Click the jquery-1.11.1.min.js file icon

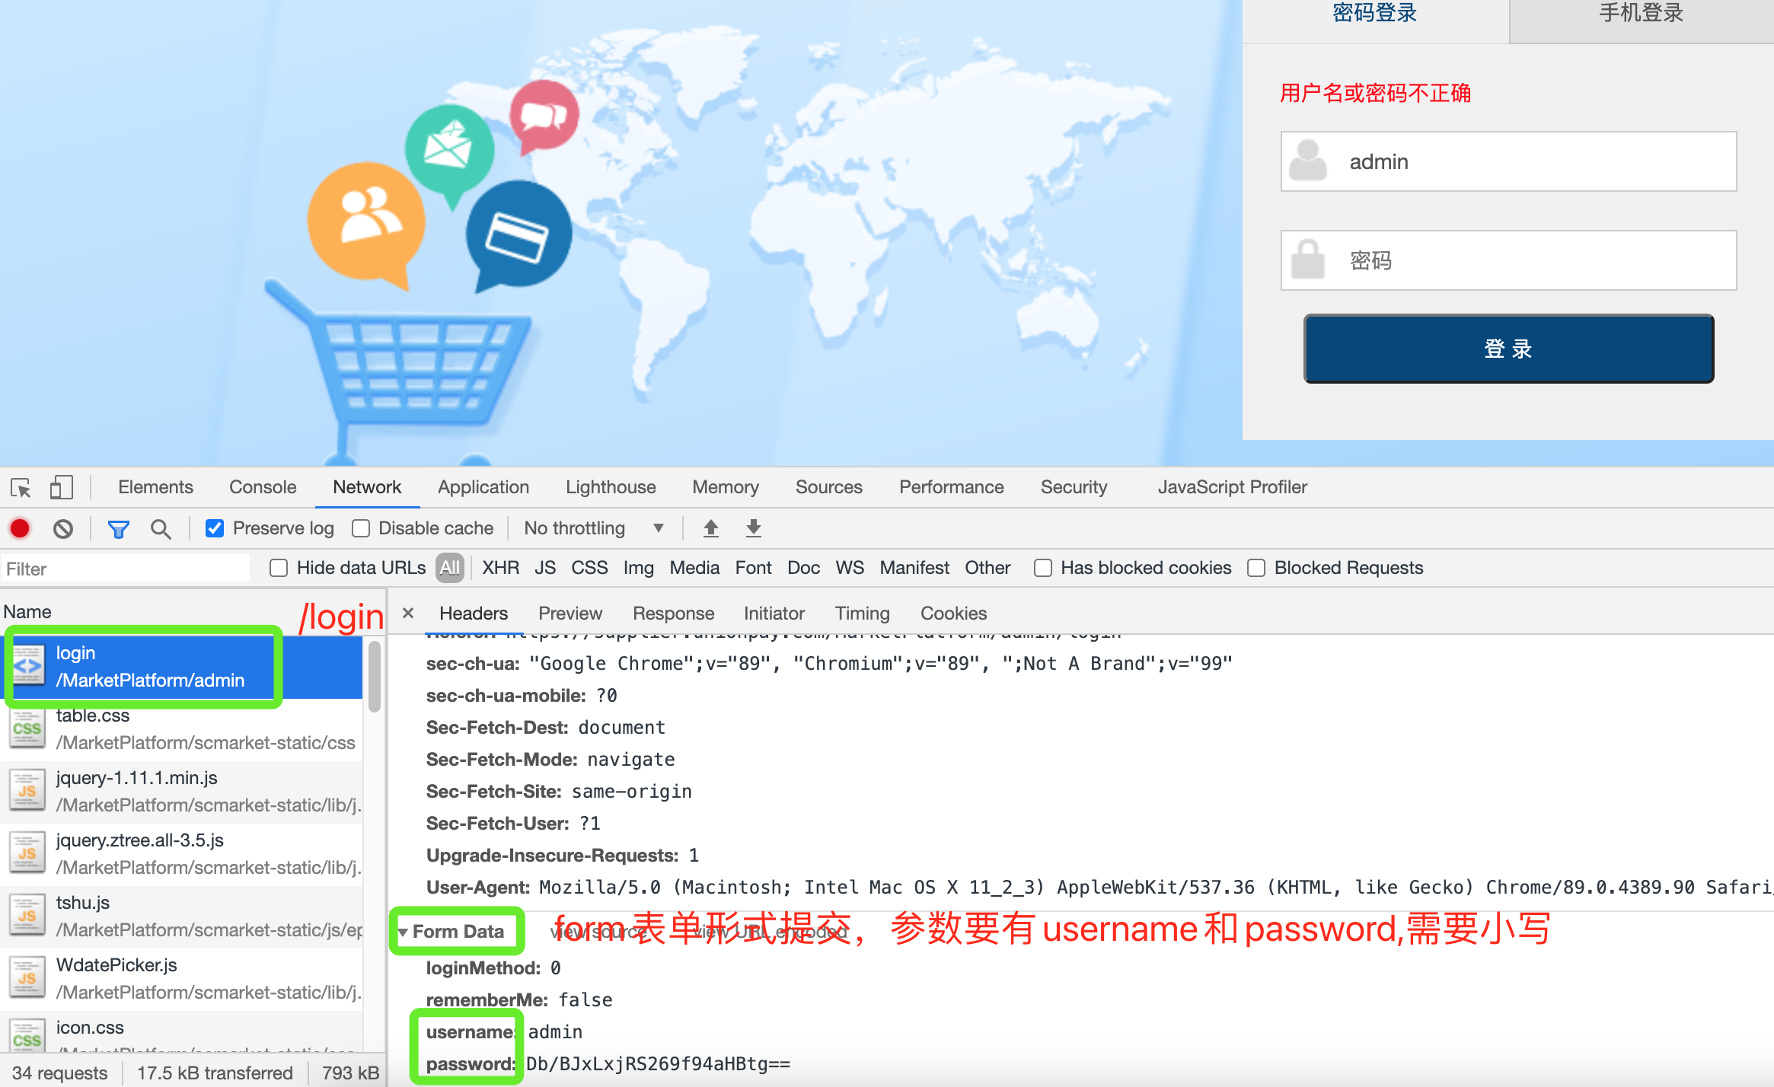(x=27, y=791)
